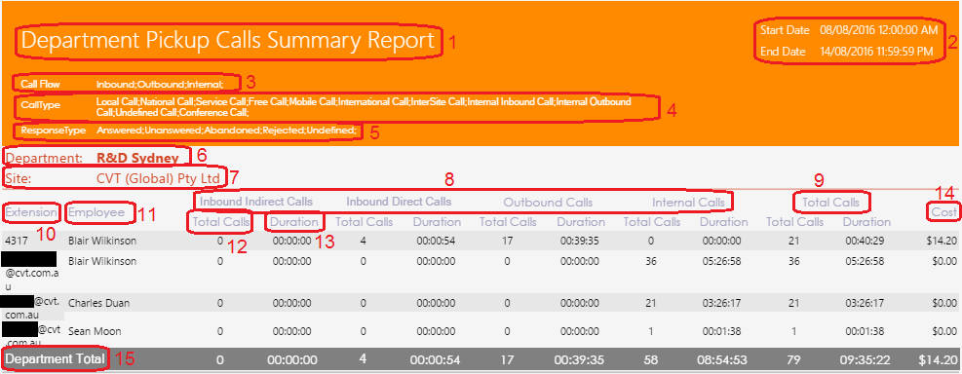
Task: Click the Internal Calls column group header
Action: click(688, 203)
